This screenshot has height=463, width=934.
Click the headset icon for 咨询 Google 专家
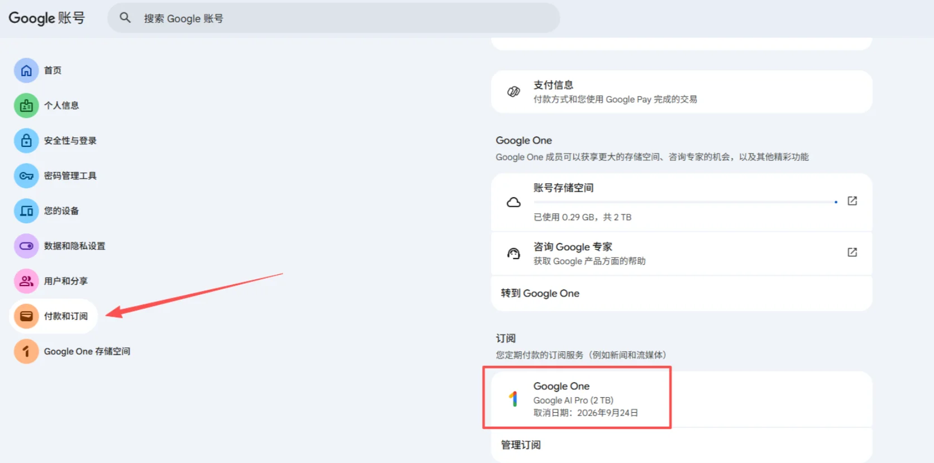click(513, 254)
